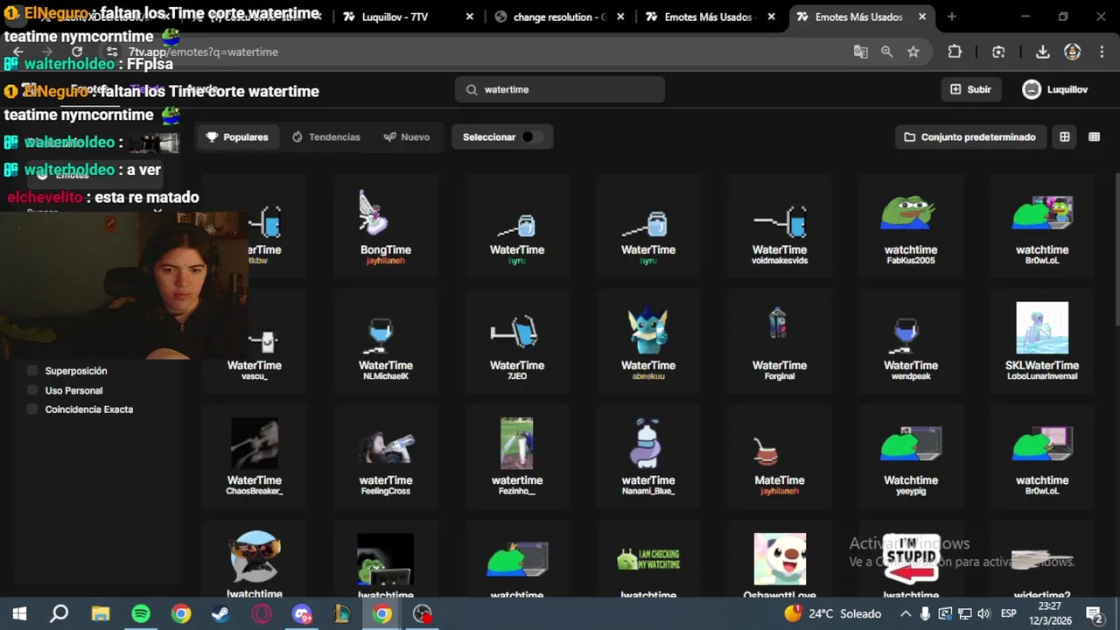This screenshot has height=630, width=1120.
Task: Switch to compact grid view icon
Action: click(x=1094, y=136)
